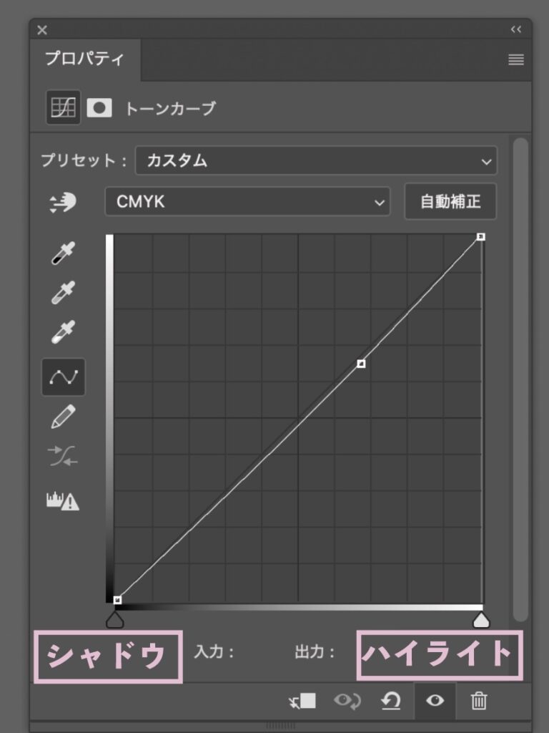Select the white point eyedropper
Image resolution: width=549 pixels, height=733 pixels.
click(x=63, y=332)
